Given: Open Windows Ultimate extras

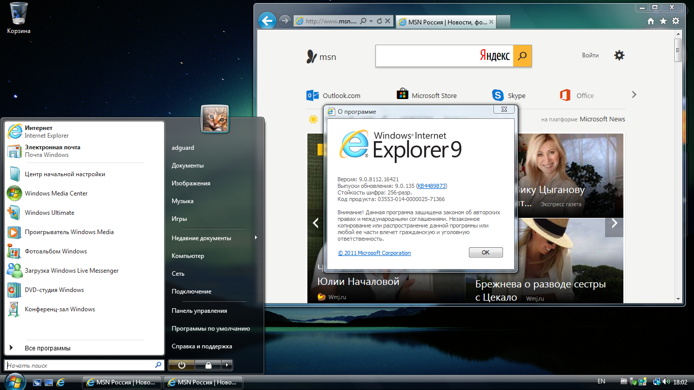Looking at the screenshot, I should (84, 213).
